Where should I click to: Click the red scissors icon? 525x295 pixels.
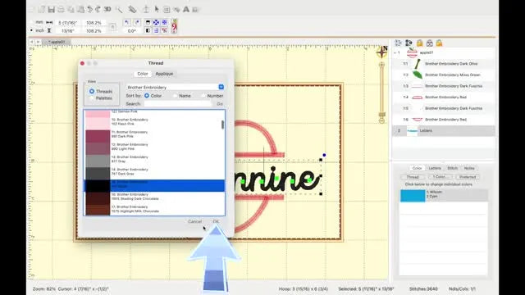coord(164,30)
